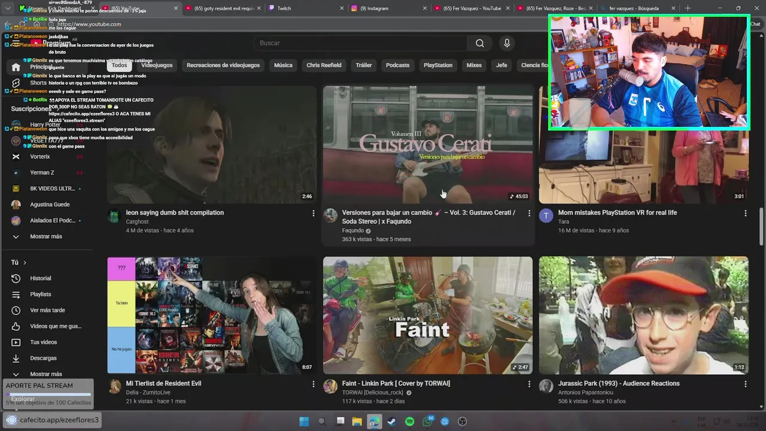This screenshot has height=431, width=766.
Task: Switch to 'fer vazquez - Búsqueda' browser tab
Action: coord(637,8)
